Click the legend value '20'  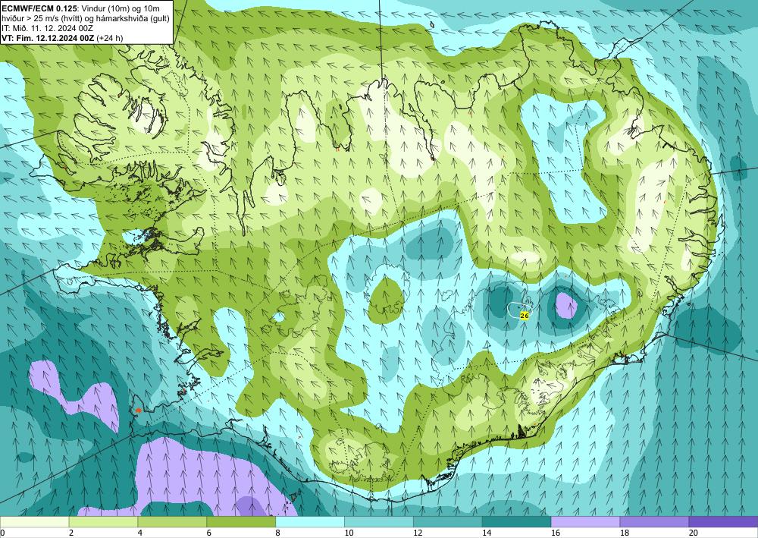[694, 533]
